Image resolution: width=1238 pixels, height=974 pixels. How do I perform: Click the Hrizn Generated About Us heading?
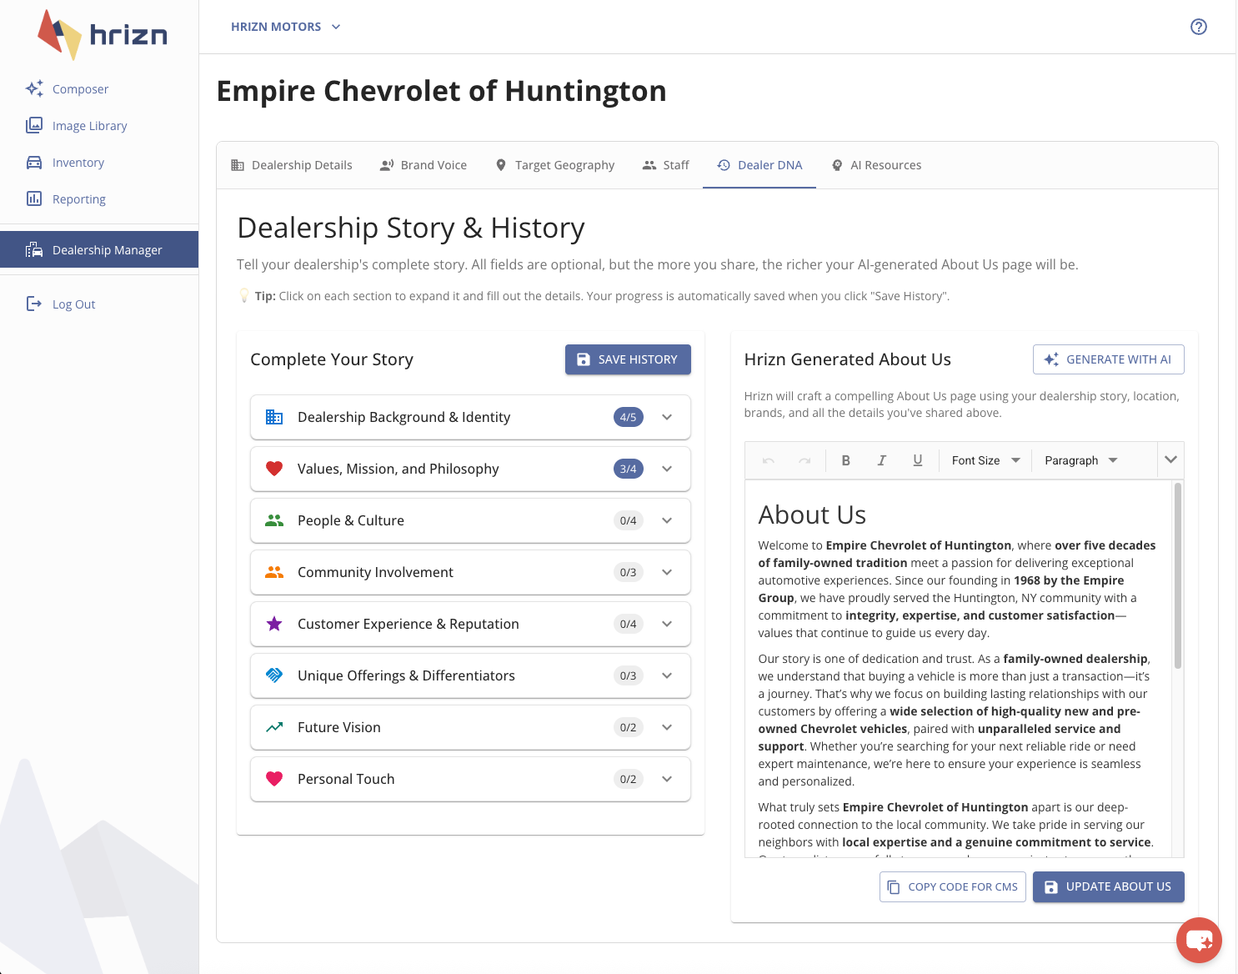coord(847,359)
